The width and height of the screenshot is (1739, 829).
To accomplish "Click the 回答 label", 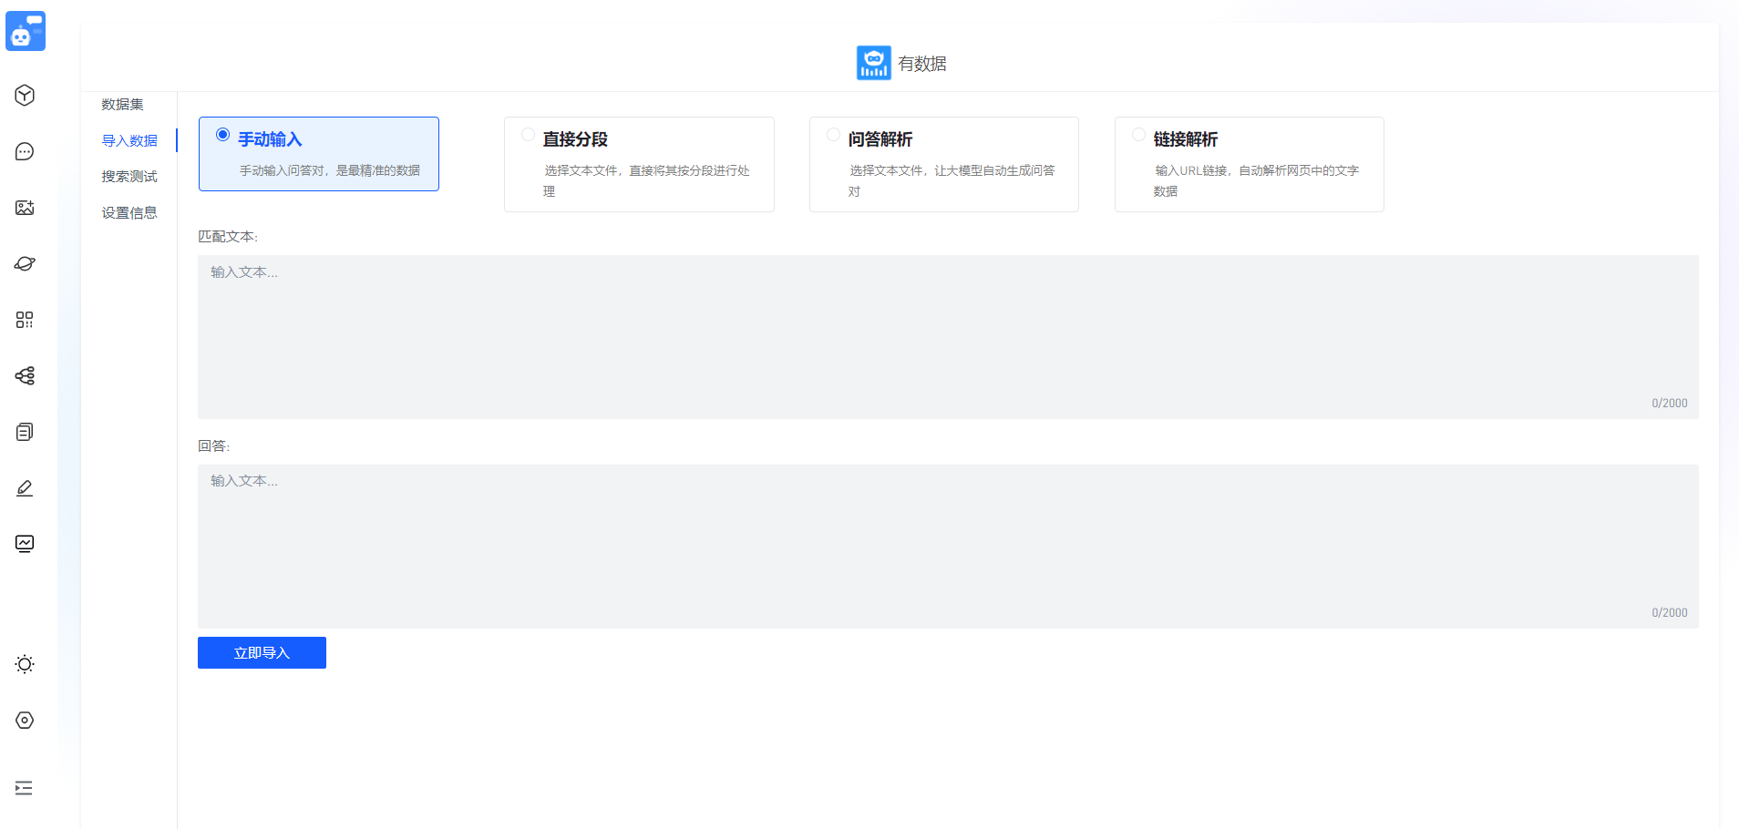I will pyautogui.click(x=214, y=445).
